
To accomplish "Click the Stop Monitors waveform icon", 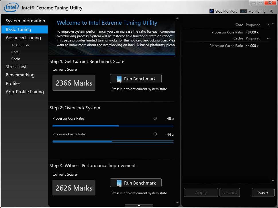I will (212, 11).
